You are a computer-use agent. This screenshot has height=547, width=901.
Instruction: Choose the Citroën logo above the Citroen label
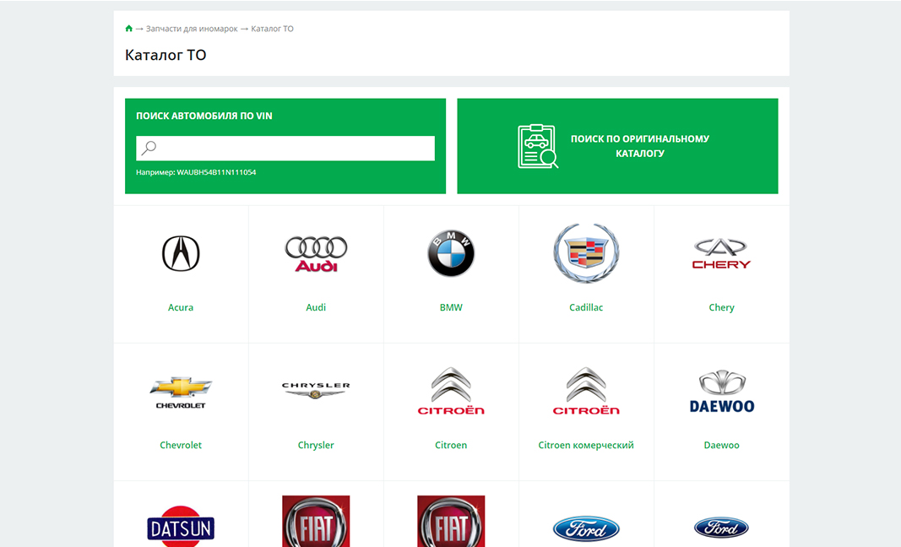click(x=451, y=391)
